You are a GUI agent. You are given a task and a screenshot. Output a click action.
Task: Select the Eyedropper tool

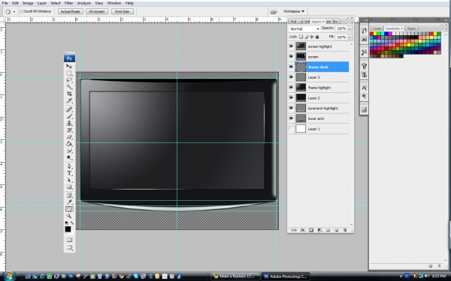click(69, 202)
